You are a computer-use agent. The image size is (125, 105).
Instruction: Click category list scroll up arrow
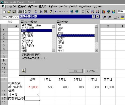[x=53, y=26]
